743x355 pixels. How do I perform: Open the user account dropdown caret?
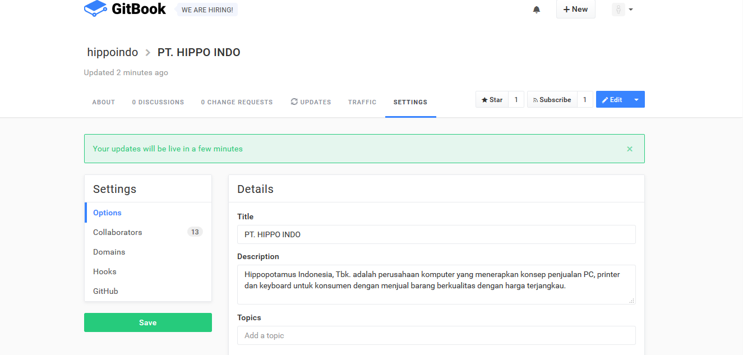[x=631, y=10]
